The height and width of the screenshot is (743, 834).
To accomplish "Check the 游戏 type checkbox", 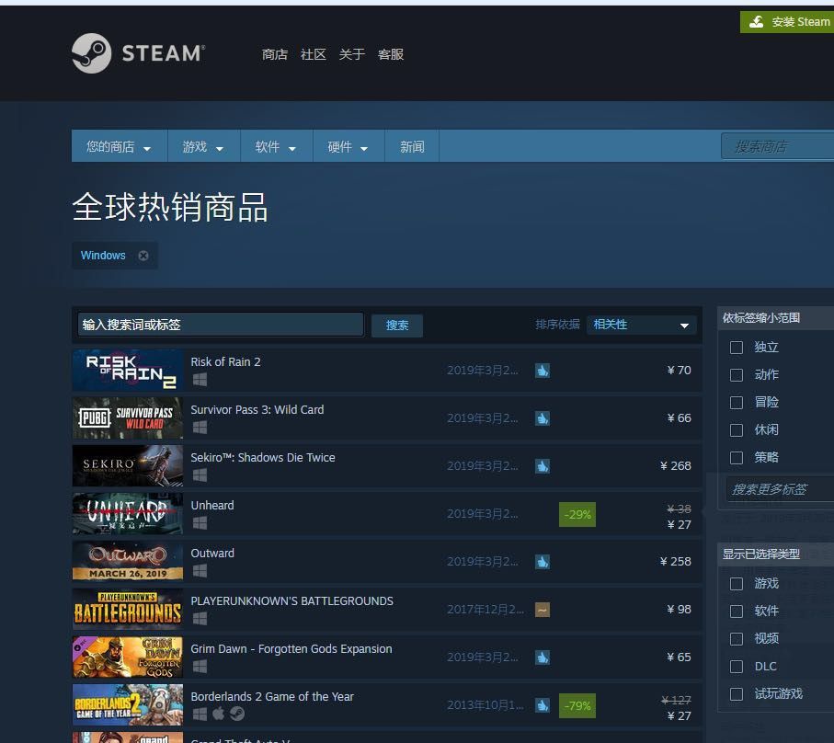I will (x=737, y=583).
